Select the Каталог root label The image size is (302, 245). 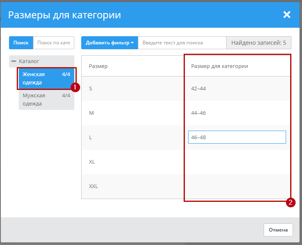(29, 61)
